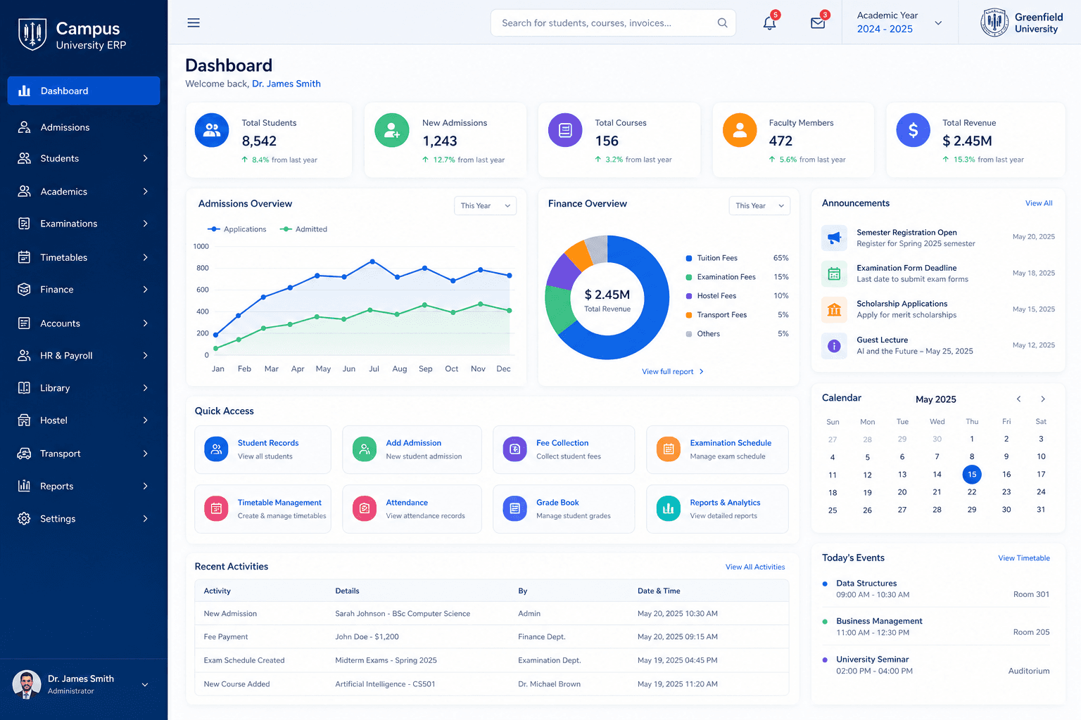
Task: Go to next month in calendar
Action: [1043, 399]
